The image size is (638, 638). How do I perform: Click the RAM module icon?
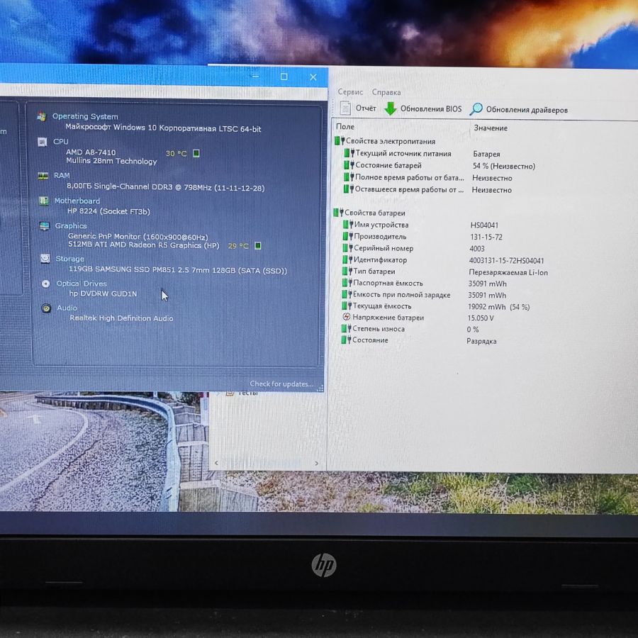(43, 176)
